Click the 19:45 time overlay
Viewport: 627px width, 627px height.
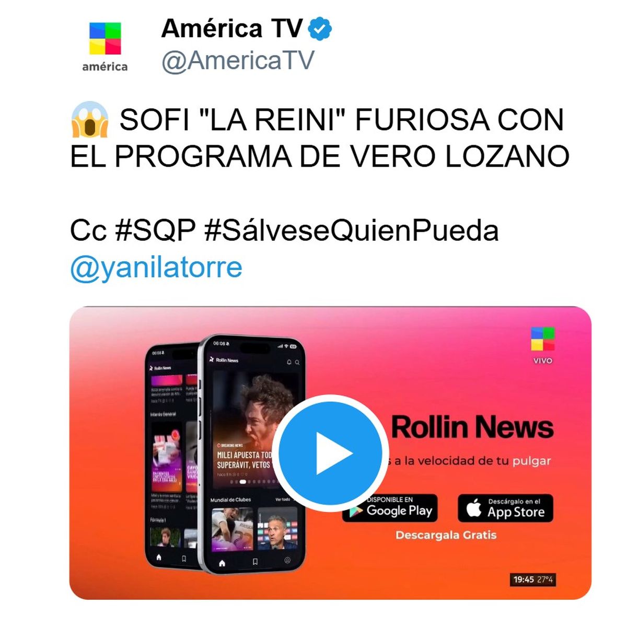tap(532, 579)
